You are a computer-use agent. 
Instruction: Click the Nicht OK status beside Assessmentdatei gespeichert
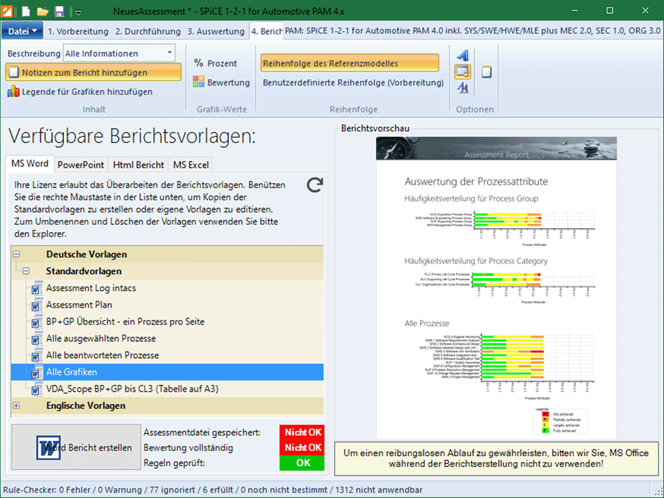(302, 432)
